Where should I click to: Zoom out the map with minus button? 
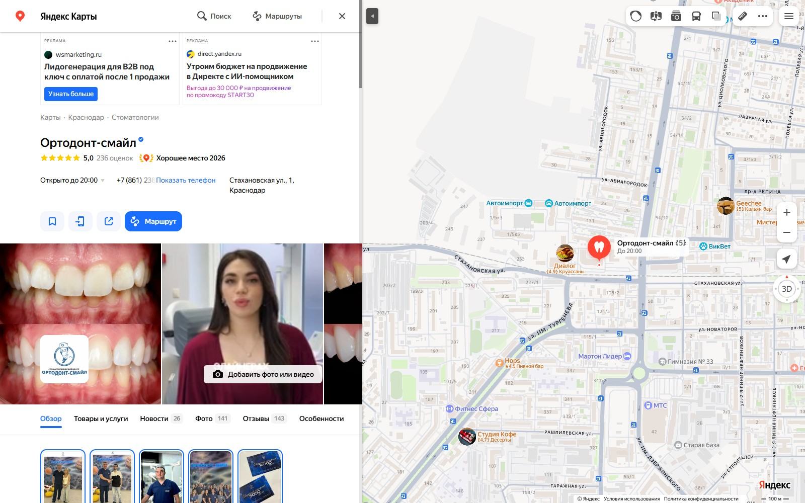pos(787,232)
